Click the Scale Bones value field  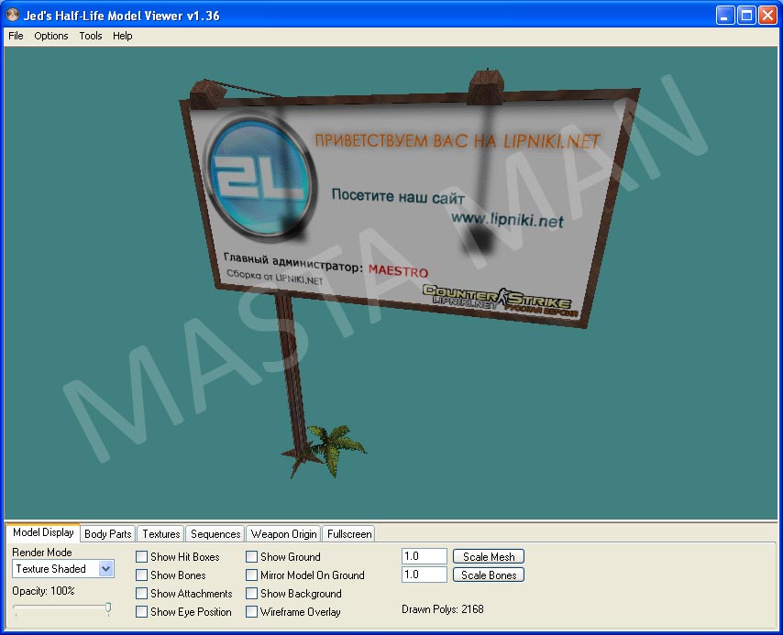[x=425, y=575]
